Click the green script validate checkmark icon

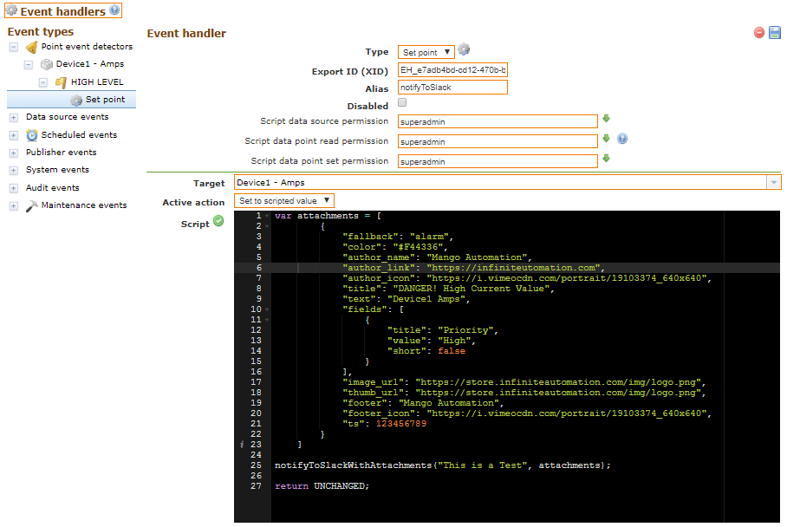pos(218,221)
